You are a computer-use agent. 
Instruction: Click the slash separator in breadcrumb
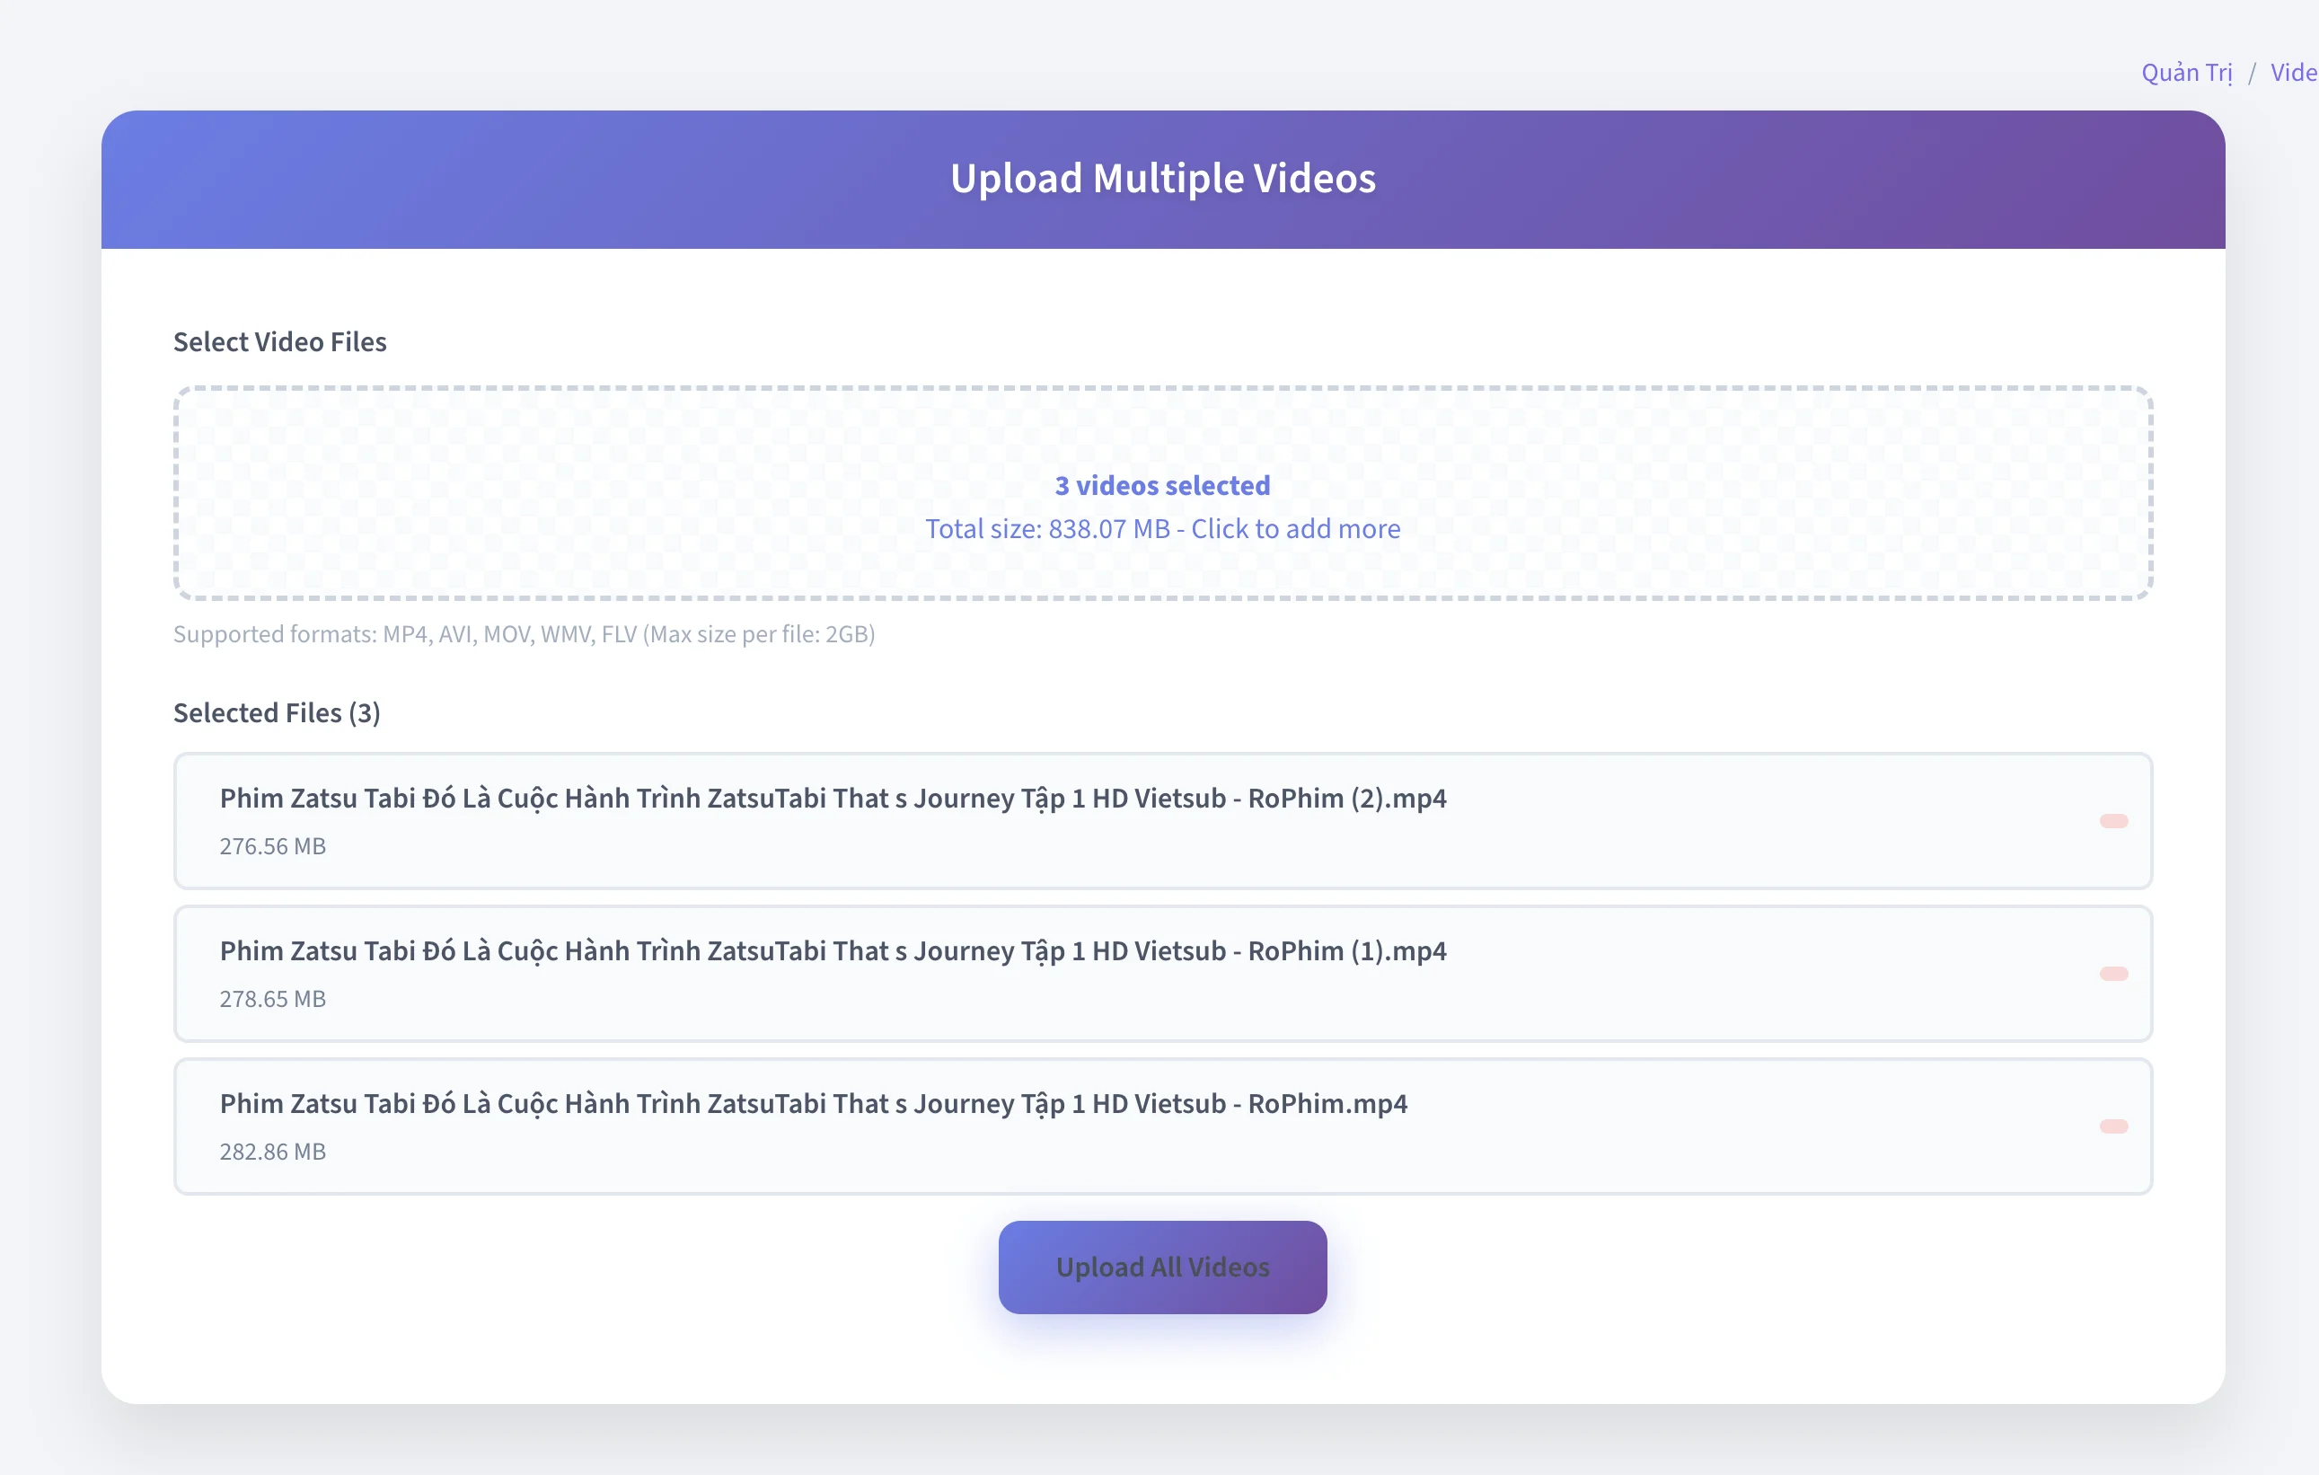[2252, 75]
